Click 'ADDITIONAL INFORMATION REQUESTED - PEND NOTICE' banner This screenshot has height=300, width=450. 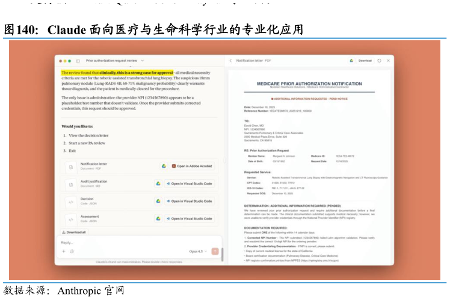pyautogui.click(x=309, y=99)
